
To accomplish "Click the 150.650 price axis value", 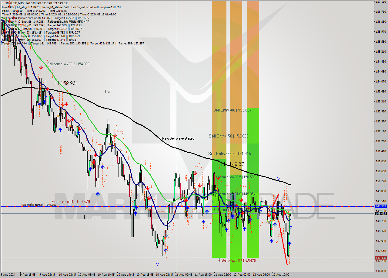I will click(381, 171).
